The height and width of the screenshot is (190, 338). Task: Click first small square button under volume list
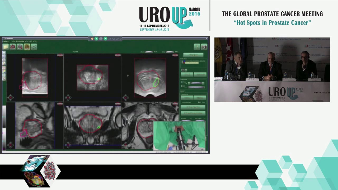pyautogui.click(x=183, y=70)
